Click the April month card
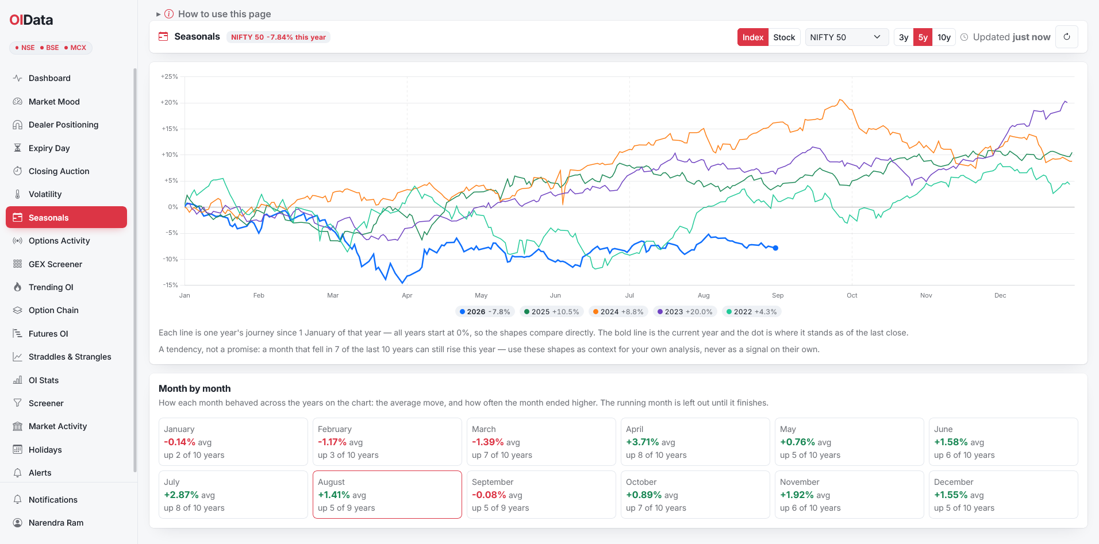1099x544 pixels. click(695, 442)
